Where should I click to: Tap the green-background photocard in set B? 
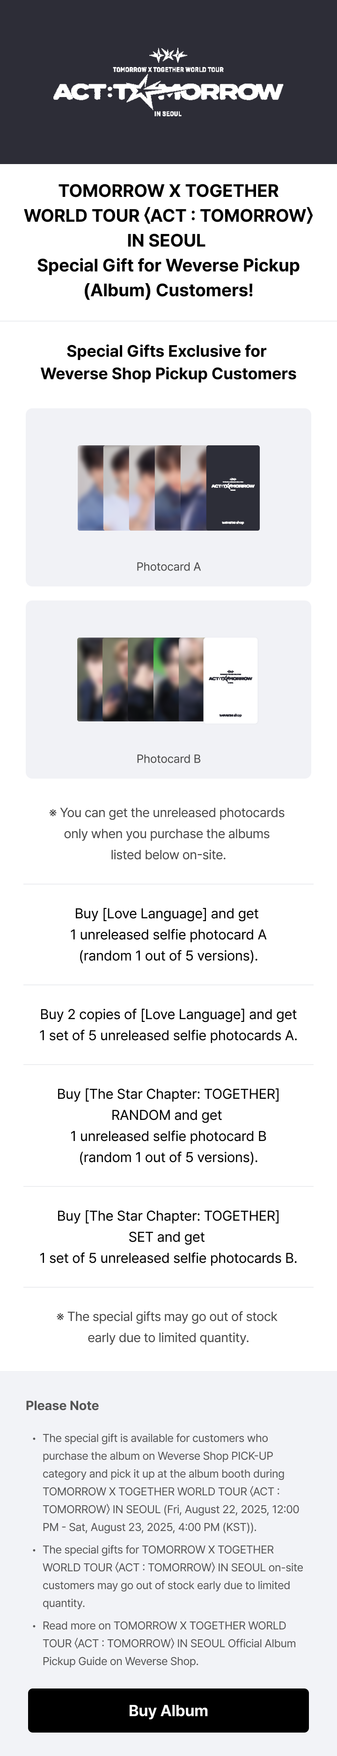tap(165, 680)
